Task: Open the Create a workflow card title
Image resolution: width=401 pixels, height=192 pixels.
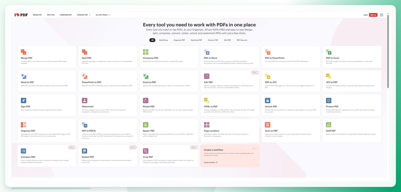Action: pyautogui.click(x=214, y=150)
